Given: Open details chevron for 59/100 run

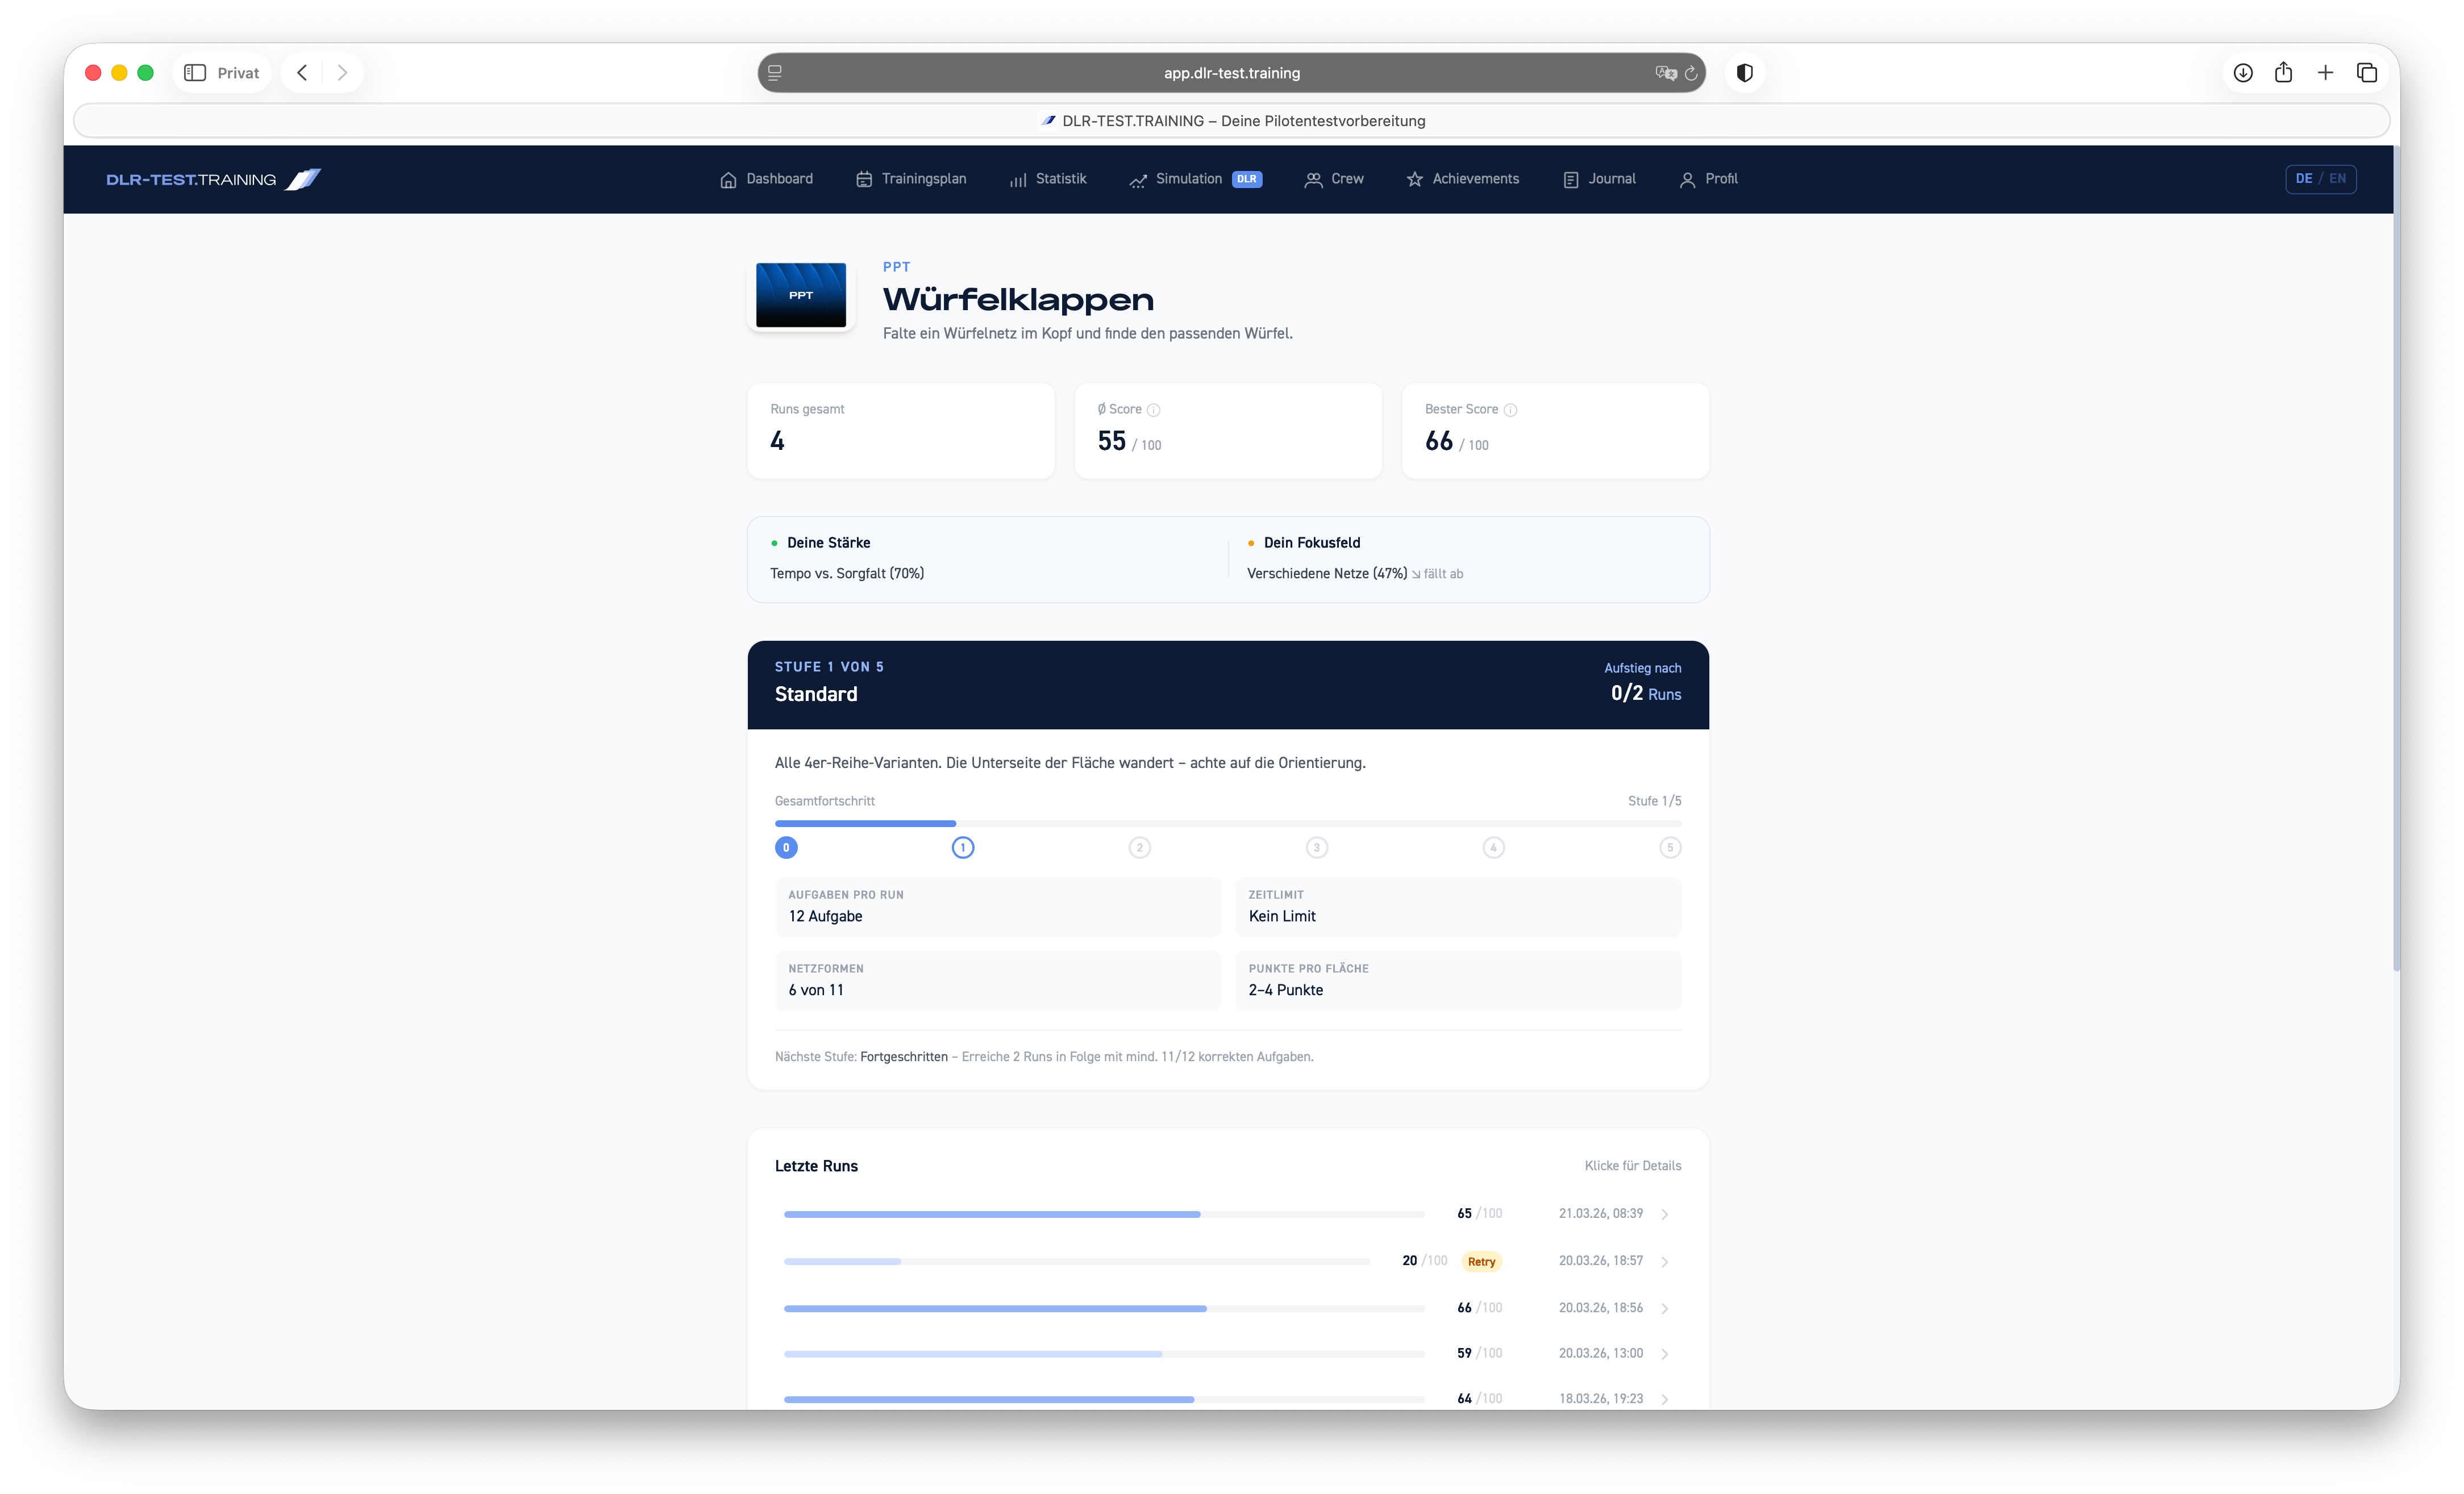Looking at the screenshot, I should tap(1665, 1354).
